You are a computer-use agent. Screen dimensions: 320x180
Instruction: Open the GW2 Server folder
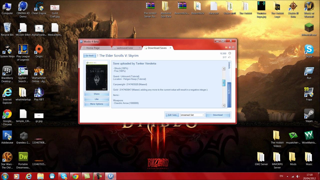click(261, 159)
